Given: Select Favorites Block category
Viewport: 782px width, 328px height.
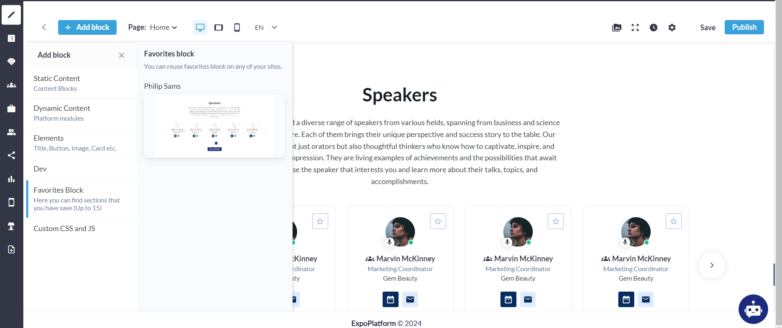Looking at the screenshot, I should (x=81, y=199).
